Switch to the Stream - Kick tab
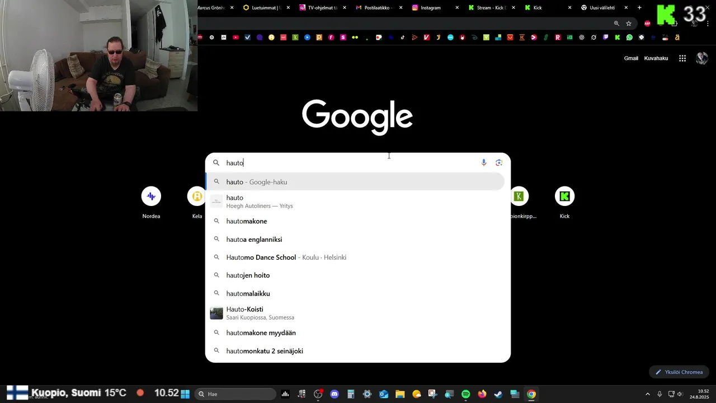716x403 pixels. point(492,8)
